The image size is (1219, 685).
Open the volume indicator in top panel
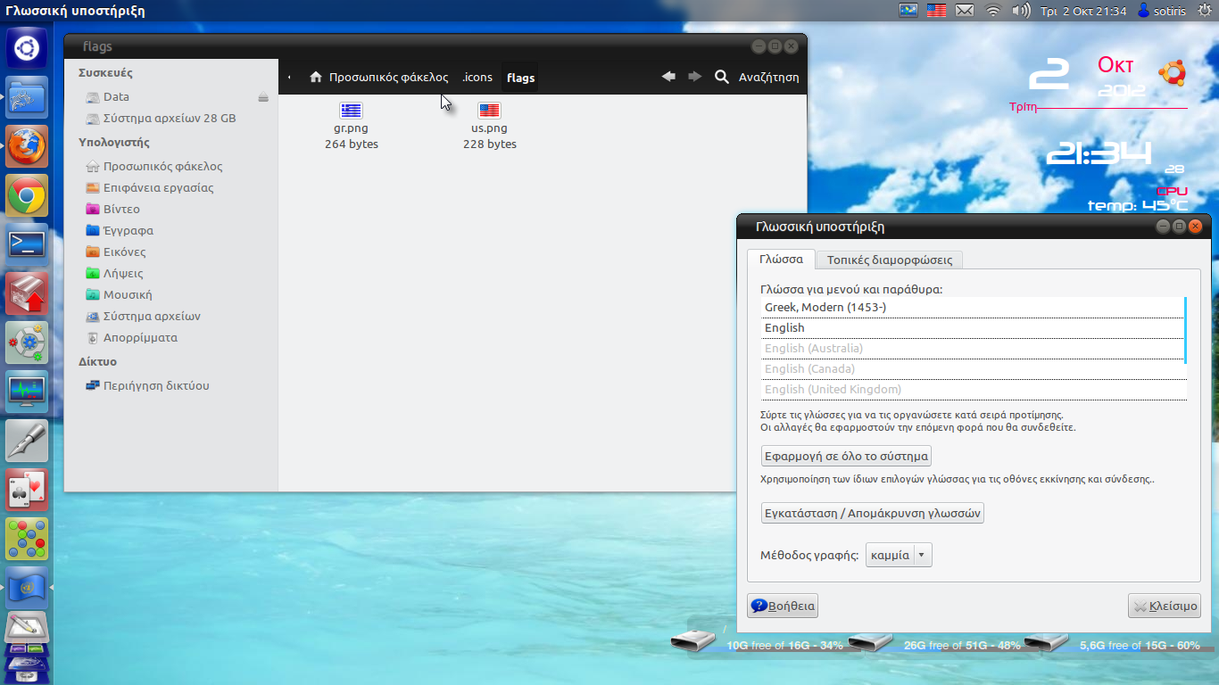pyautogui.click(x=1021, y=11)
